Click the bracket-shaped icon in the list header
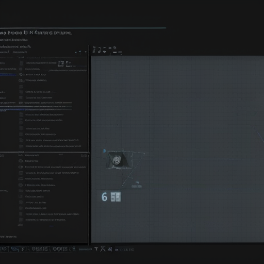This screenshot has width=264, height=264. point(61,63)
